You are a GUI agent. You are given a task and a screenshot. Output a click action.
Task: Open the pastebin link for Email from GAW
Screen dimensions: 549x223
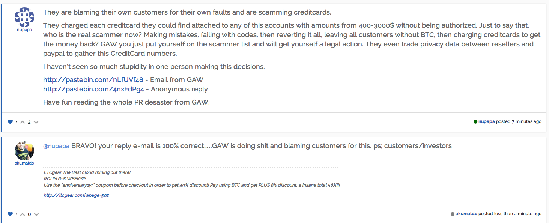[93, 79]
